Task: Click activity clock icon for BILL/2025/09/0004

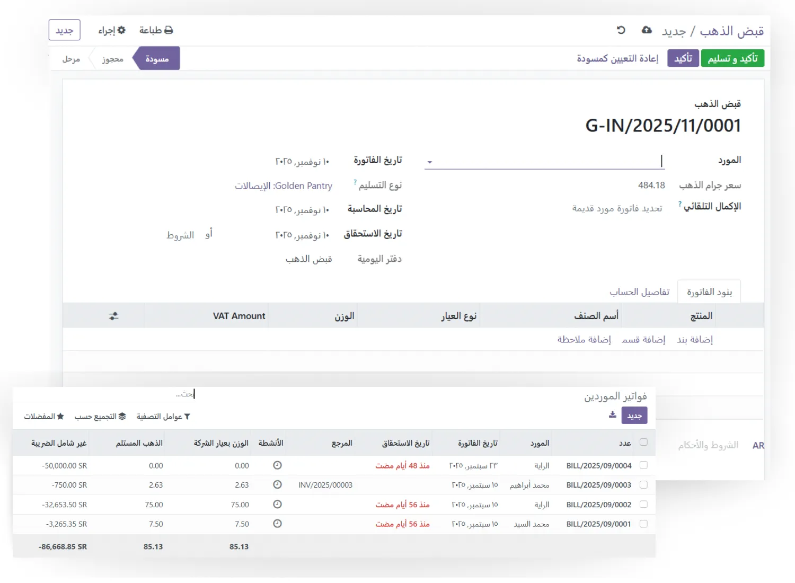Action: pos(277,465)
